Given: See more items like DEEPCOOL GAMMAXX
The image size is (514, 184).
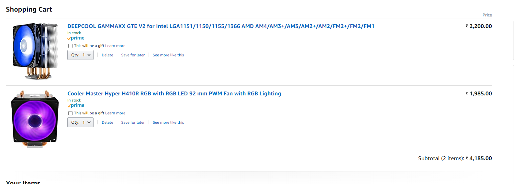Looking at the screenshot, I should pos(168,55).
